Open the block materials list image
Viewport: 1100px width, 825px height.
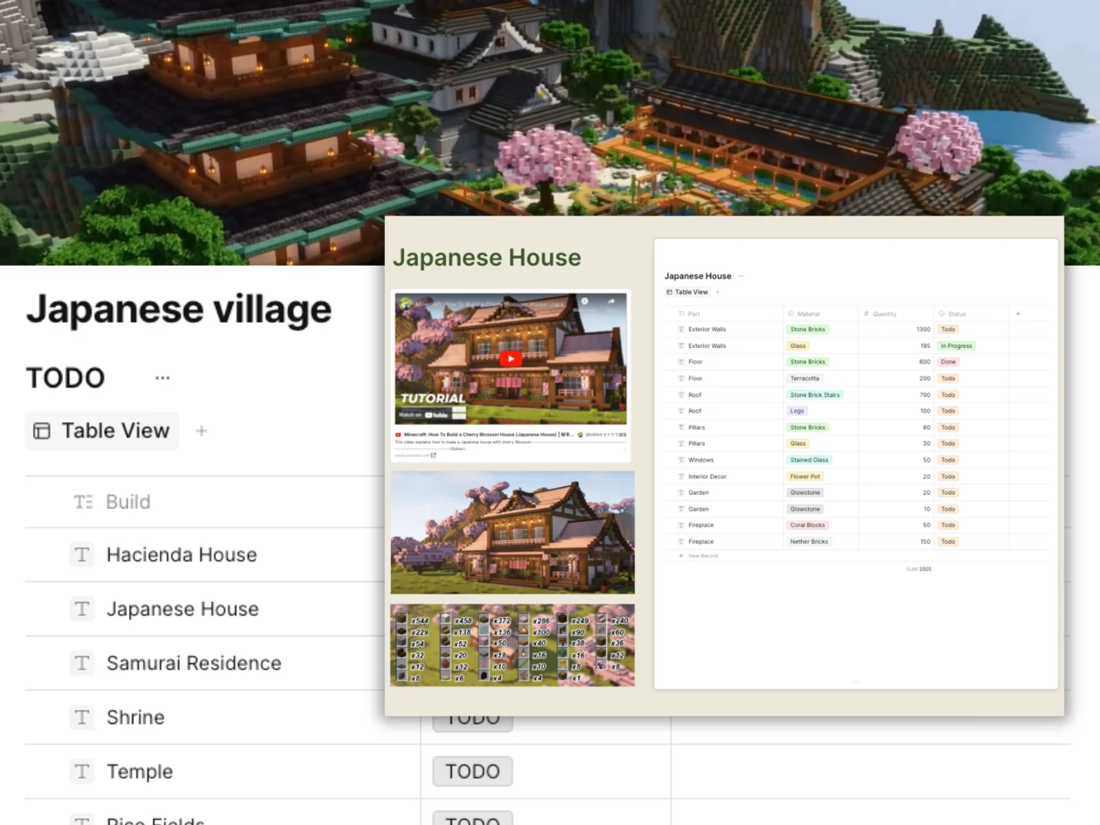click(513, 645)
